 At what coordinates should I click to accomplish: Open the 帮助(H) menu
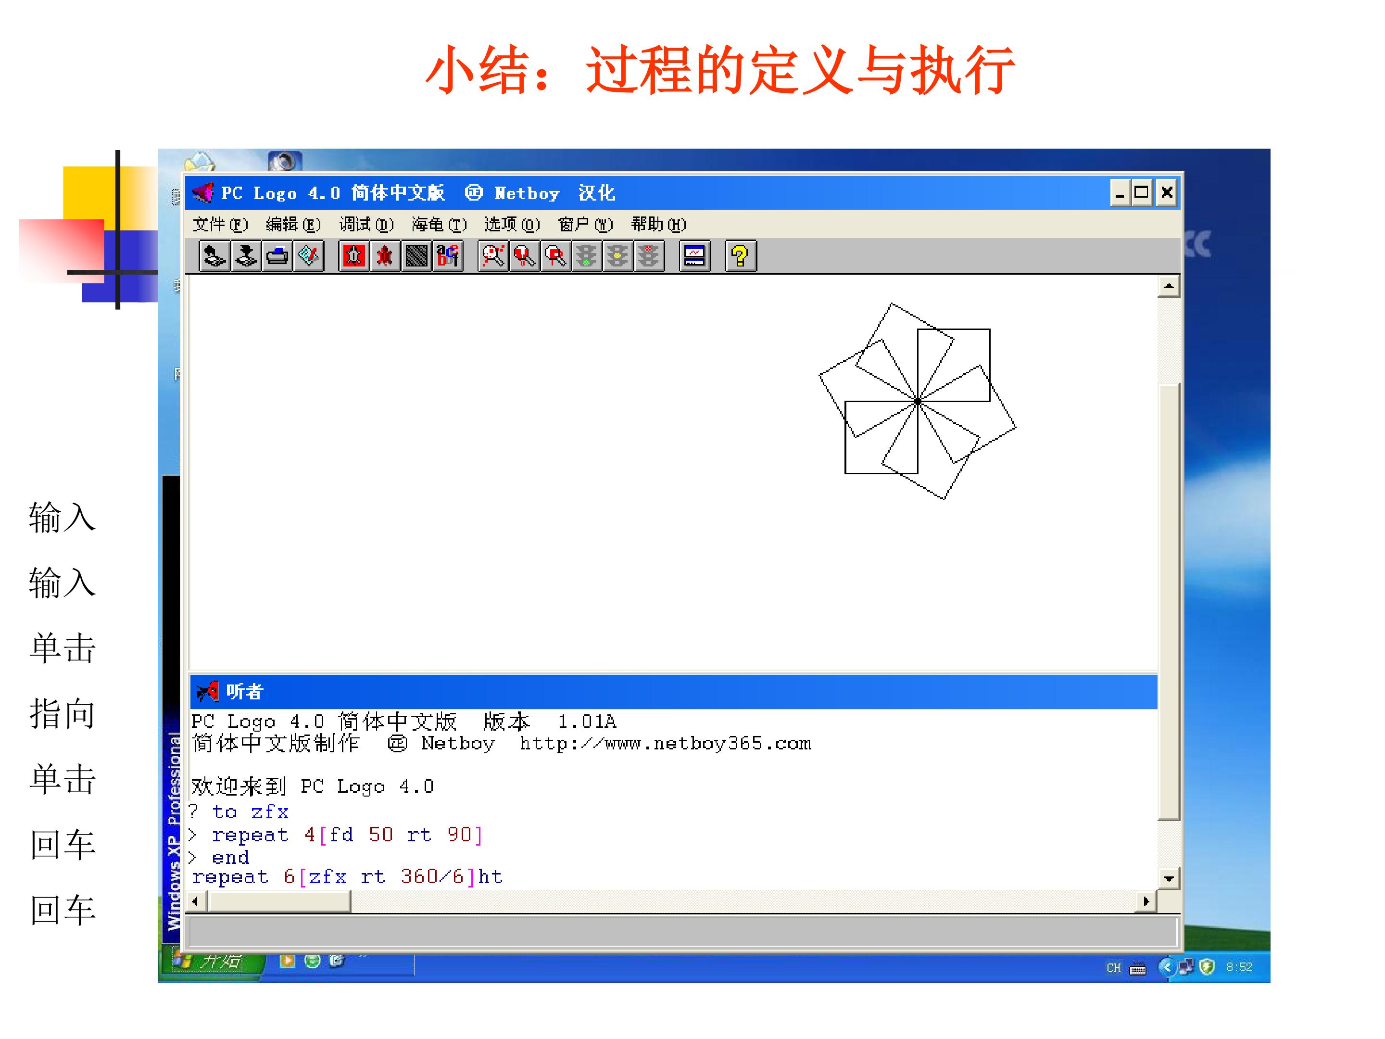click(x=659, y=224)
